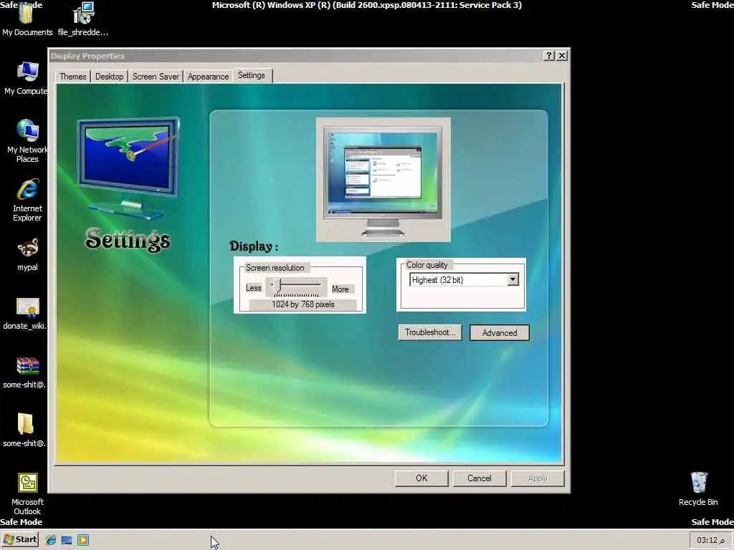Select the donate_wiki certificate icon
This screenshot has height=550, width=734.
coord(26,314)
